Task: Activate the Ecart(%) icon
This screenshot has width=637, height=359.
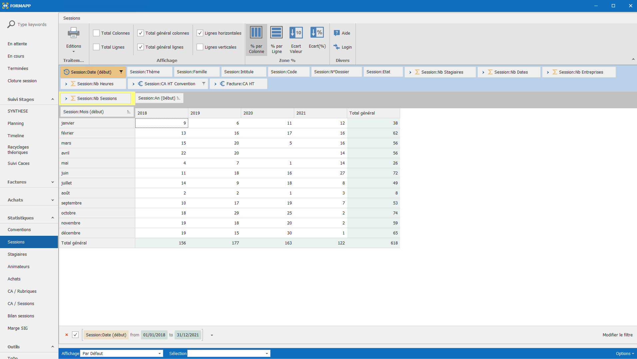Action: click(317, 33)
